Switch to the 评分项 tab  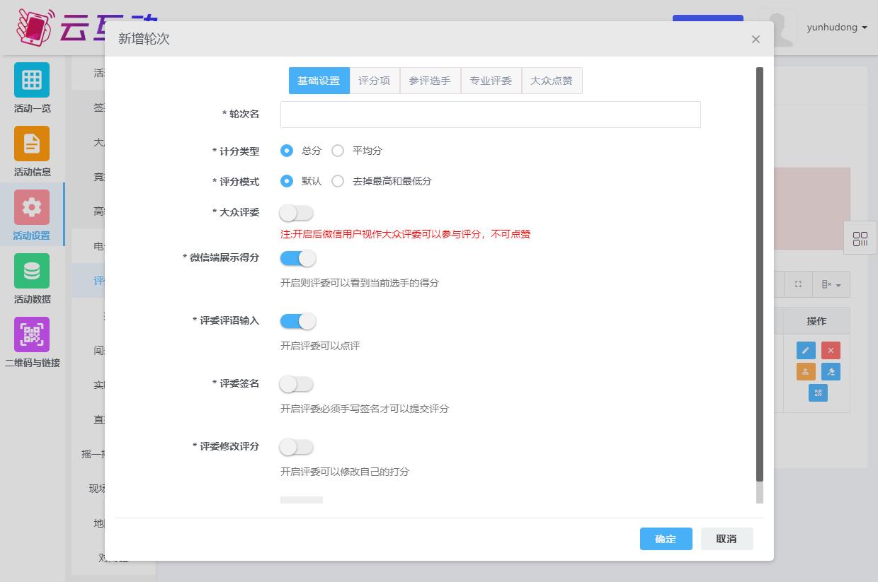(374, 81)
